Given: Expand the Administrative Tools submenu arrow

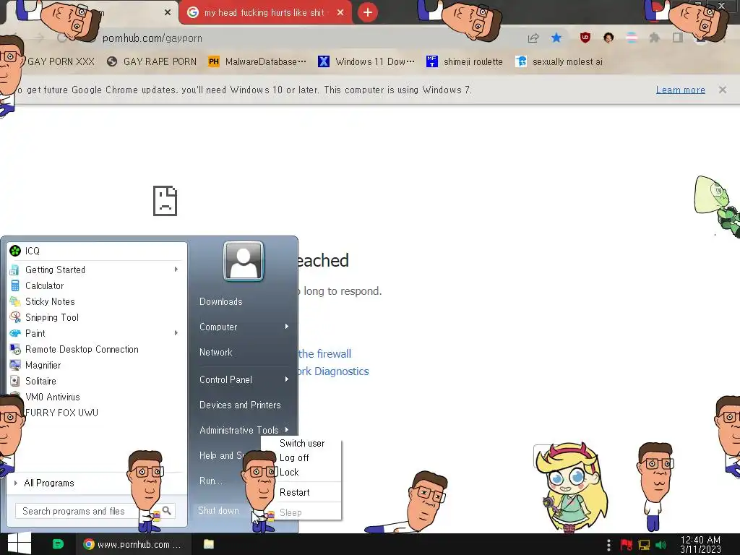Looking at the screenshot, I should pyautogui.click(x=286, y=430).
